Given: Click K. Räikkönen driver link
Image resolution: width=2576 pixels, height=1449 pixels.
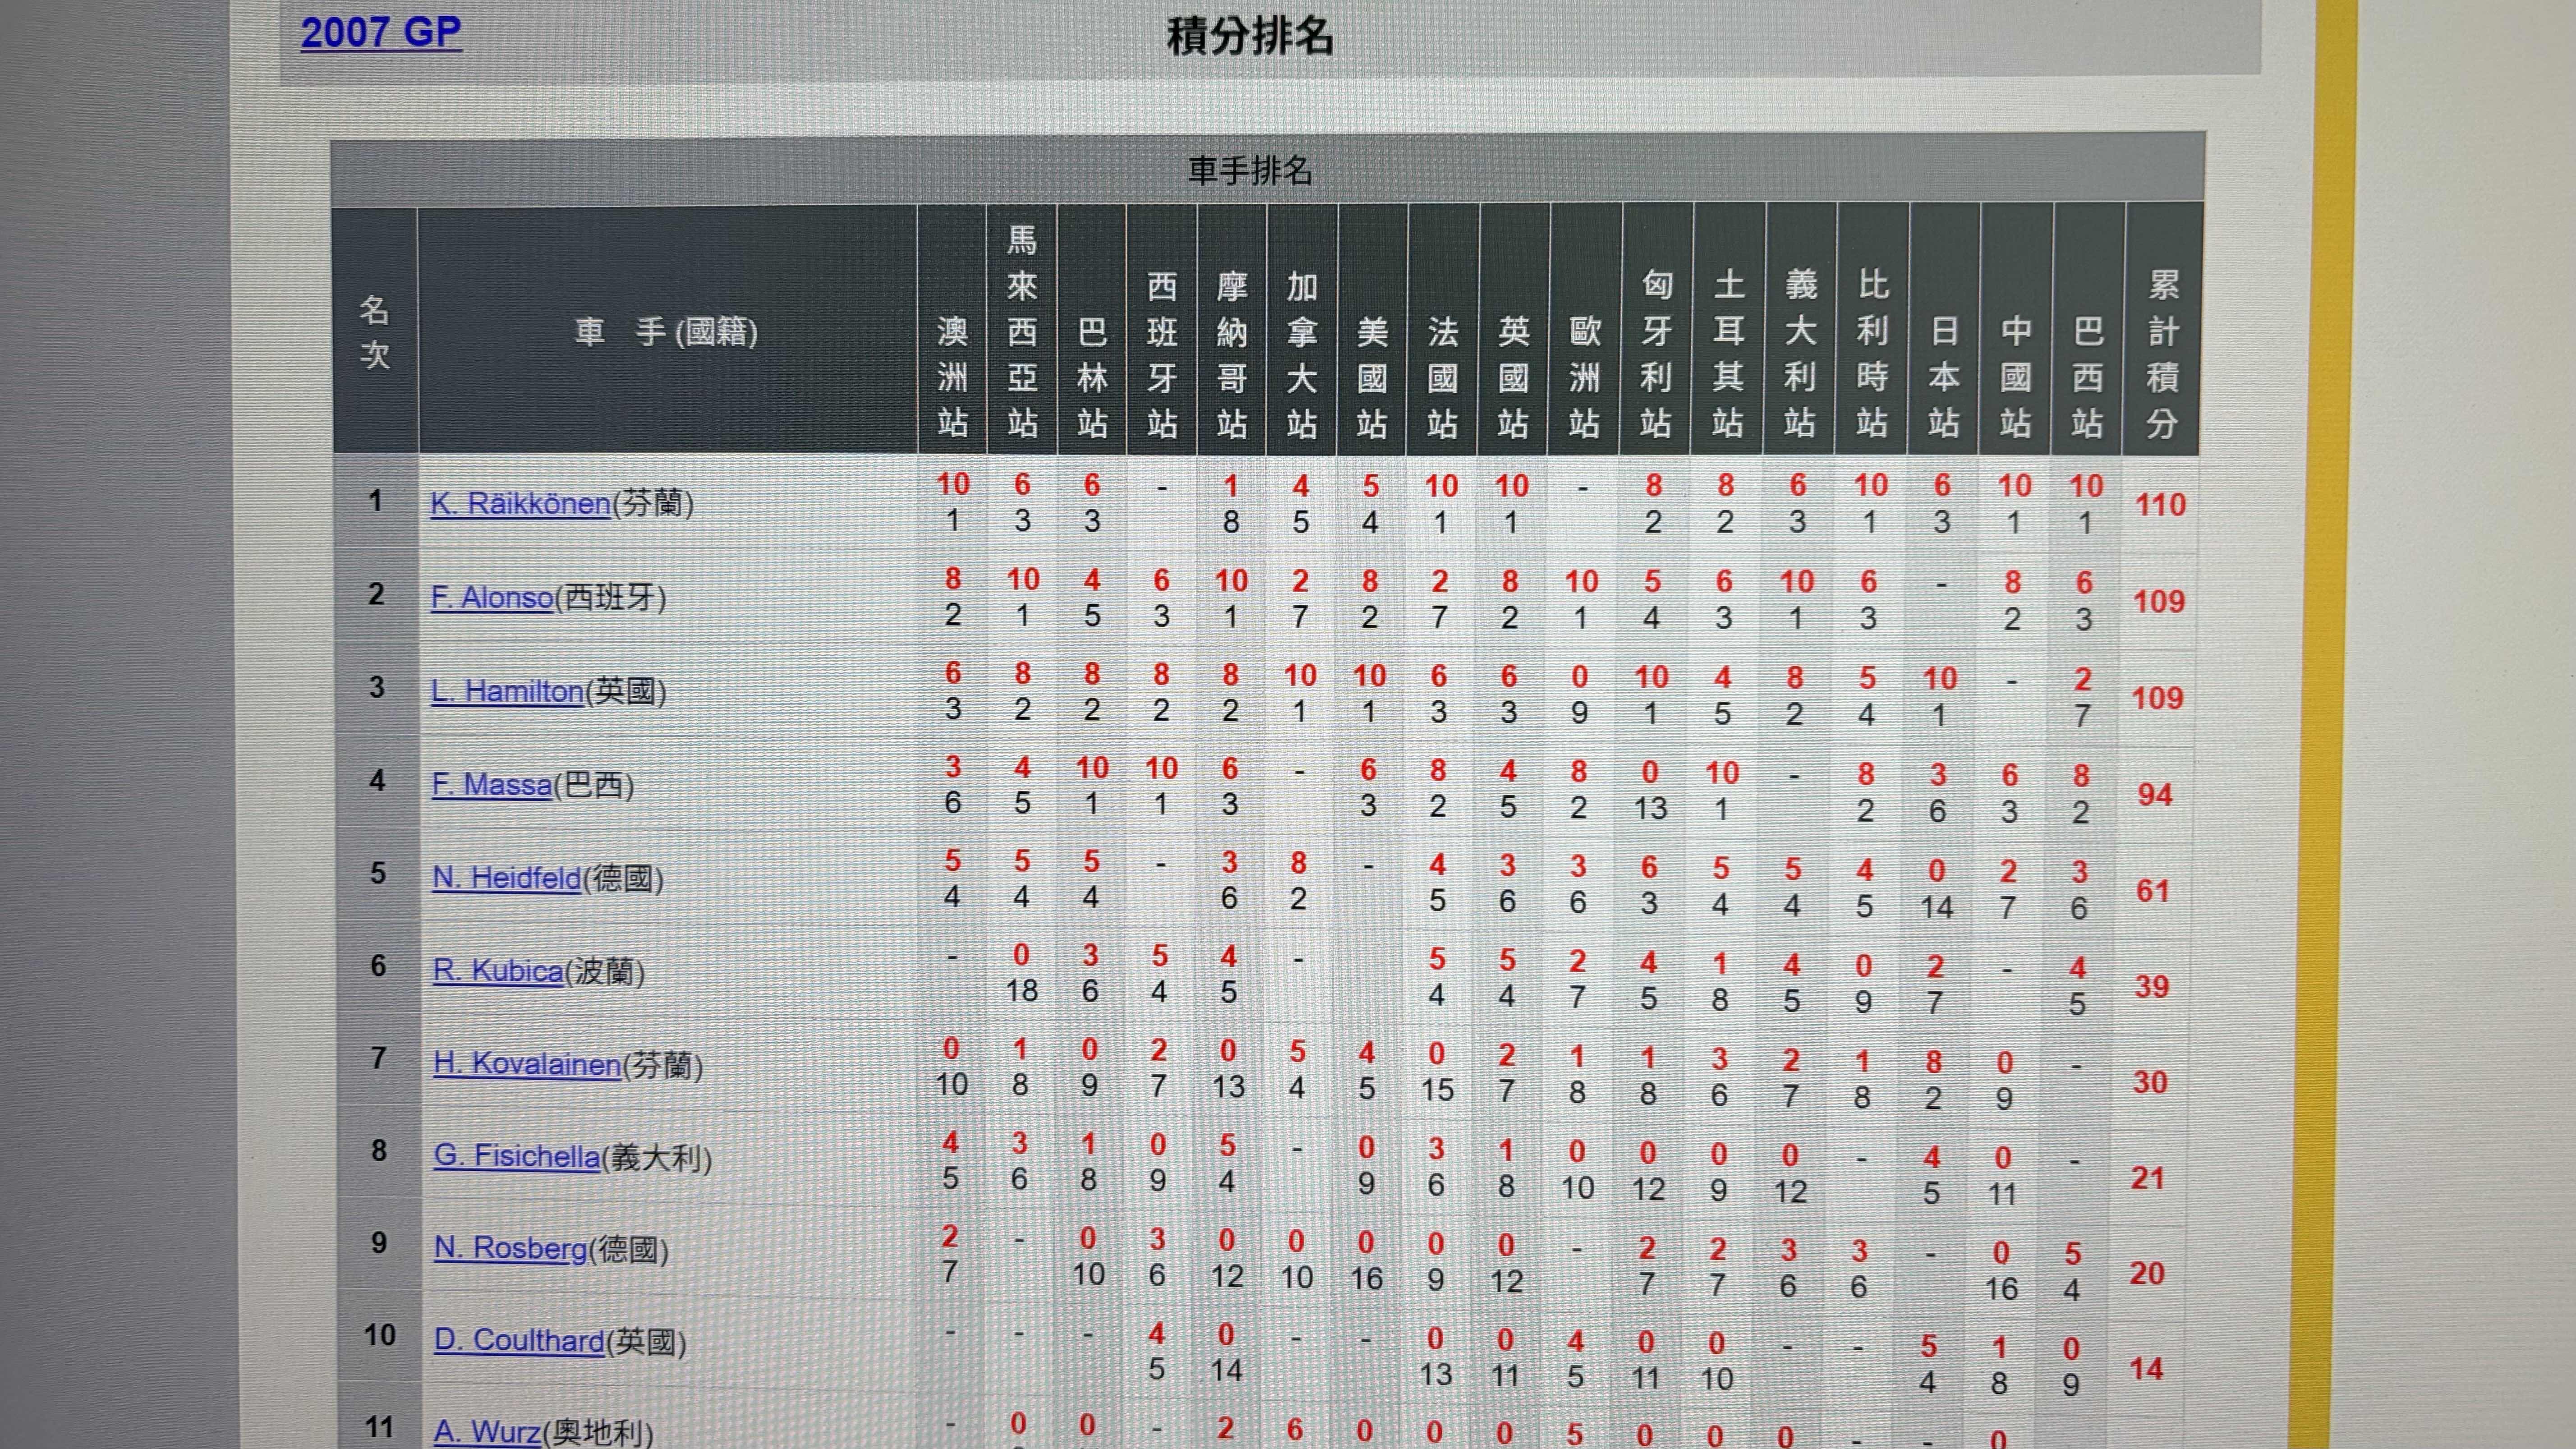Looking at the screenshot, I should (x=520, y=503).
